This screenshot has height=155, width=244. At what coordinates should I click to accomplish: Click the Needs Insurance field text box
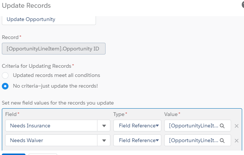coord(51,126)
